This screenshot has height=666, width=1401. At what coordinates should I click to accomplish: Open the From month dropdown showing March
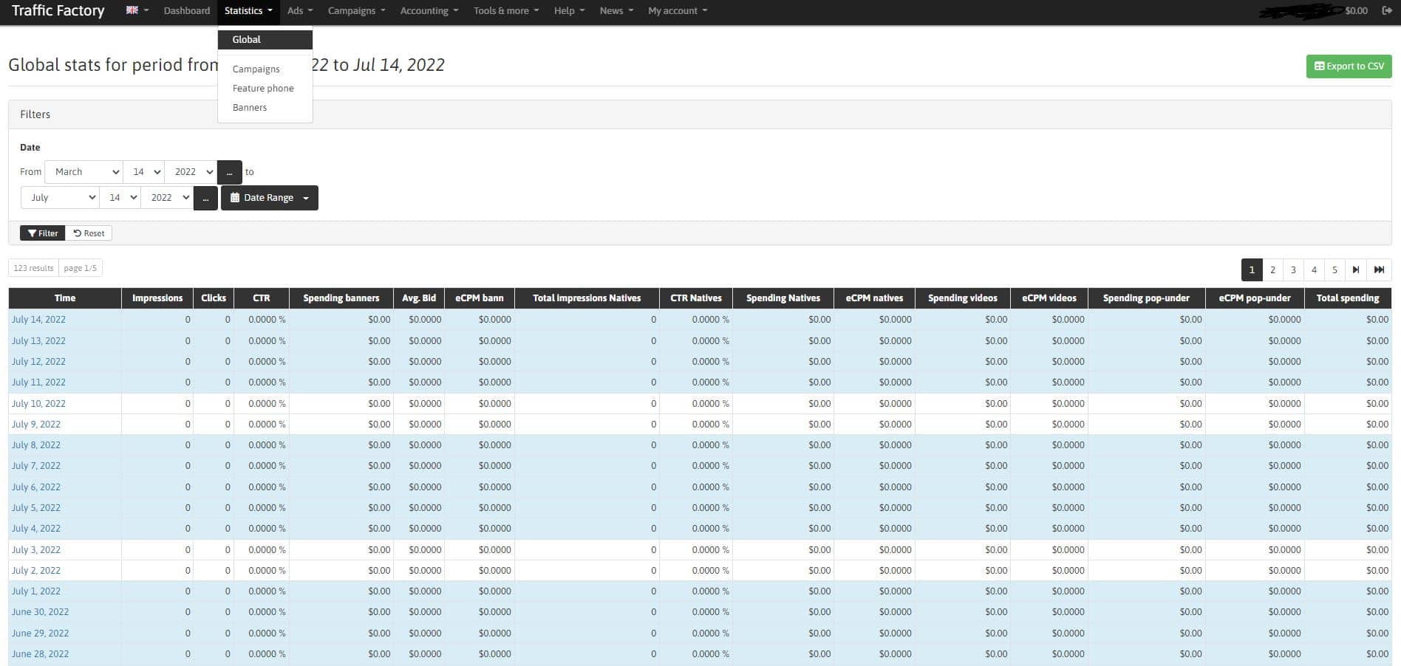click(84, 172)
